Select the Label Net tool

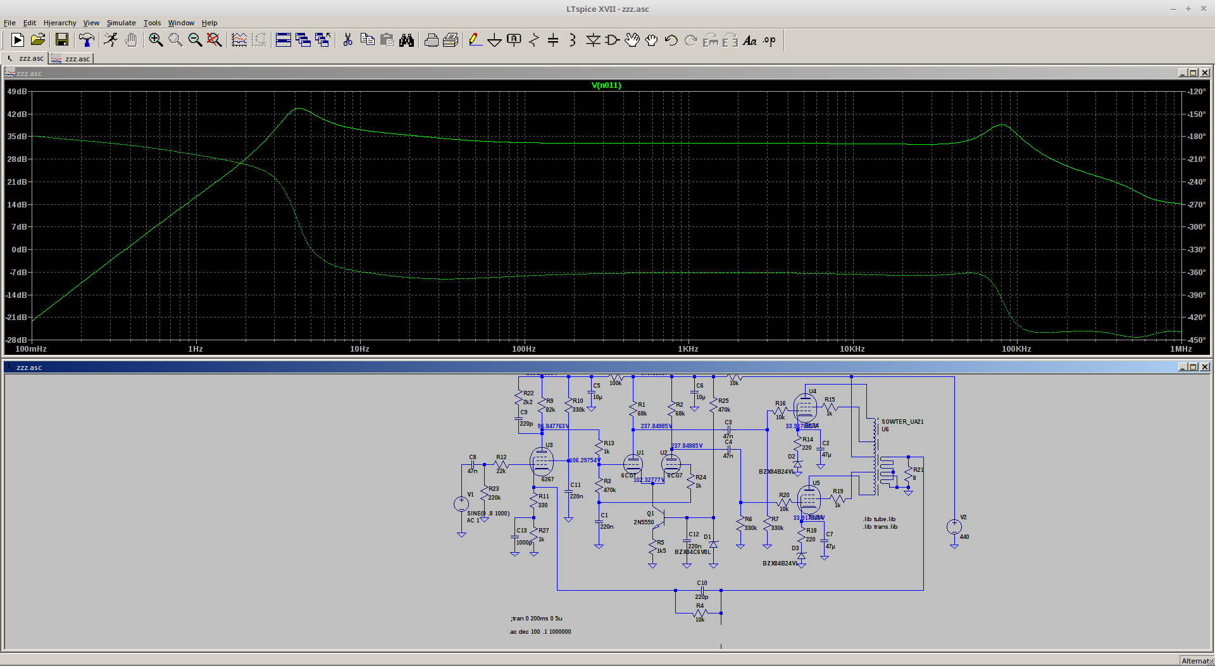click(514, 40)
